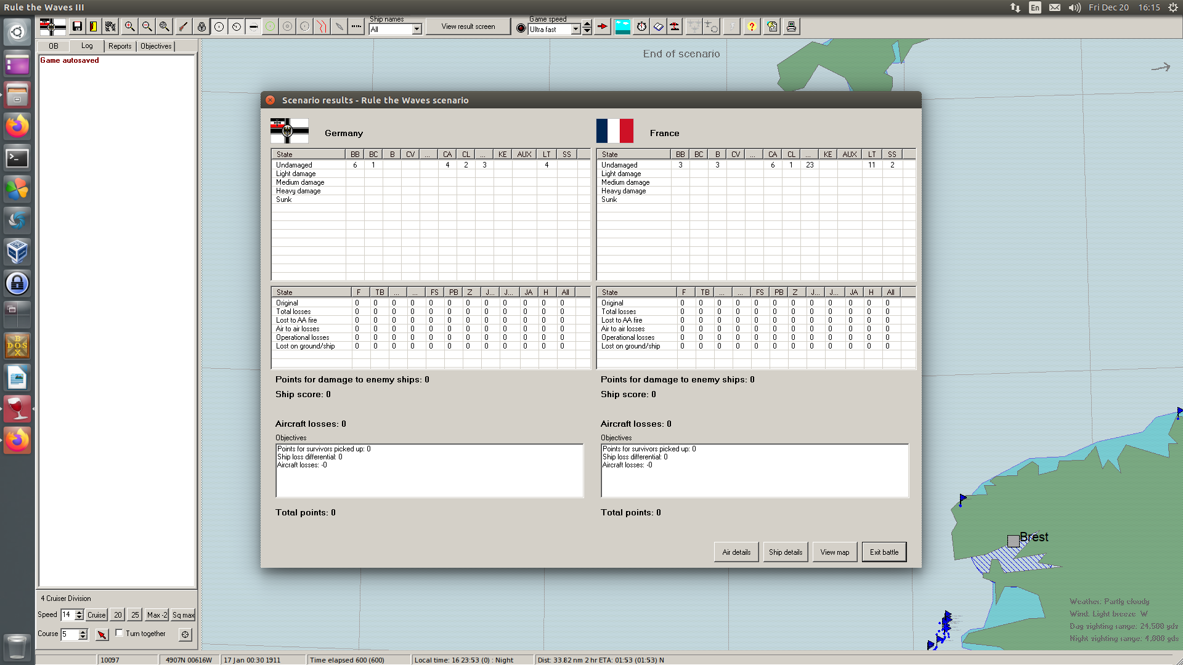Image resolution: width=1183 pixels, height=665 pixels.
Task: Click the notes document toolbar icon
Action: 773,26
